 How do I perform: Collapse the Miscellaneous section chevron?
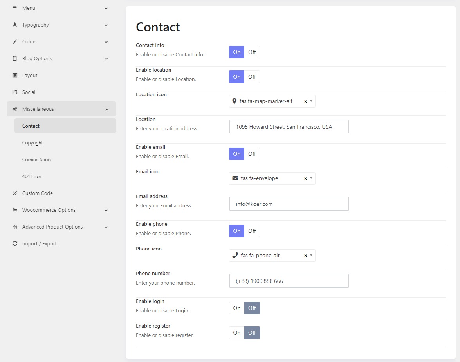(x=107, y=110)
